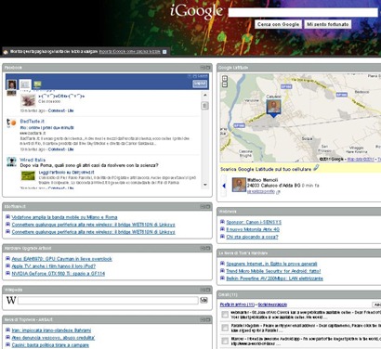Dismiss the set-as-homepage banner with its close icon
This screenshot has height=349, width=381.
164,52
